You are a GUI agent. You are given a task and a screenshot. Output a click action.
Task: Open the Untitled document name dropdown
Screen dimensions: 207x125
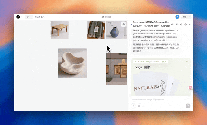click(x=107, y=17)
